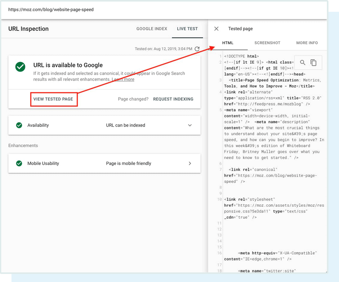Open the More Info tab
Viewport: 339px width, 282px height.
(x=307, y=43)
